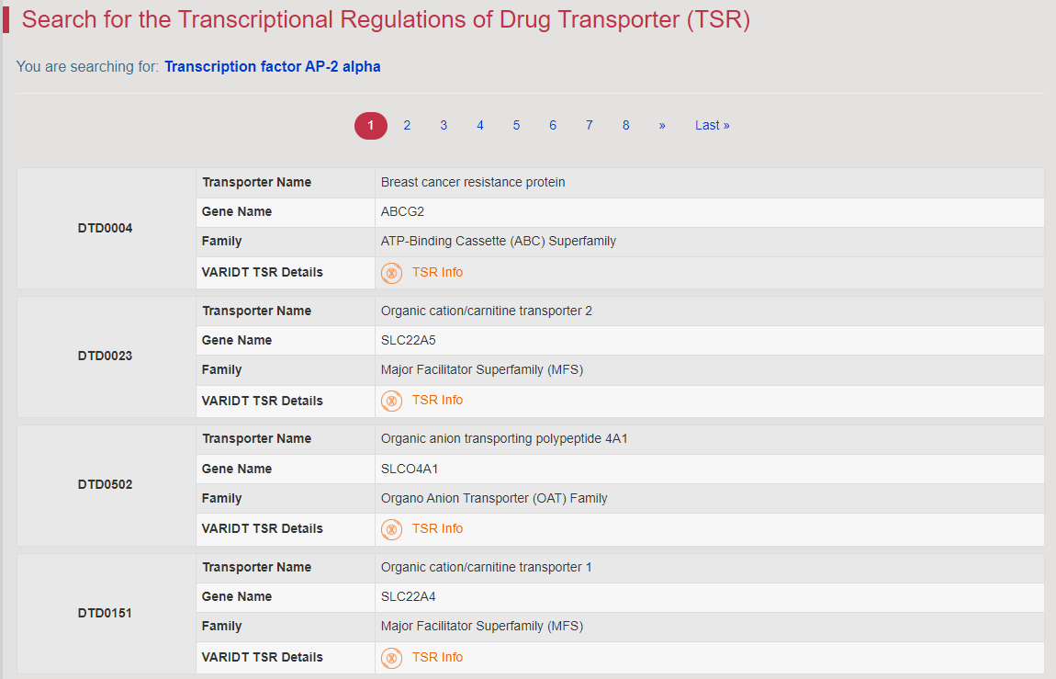The height and width of the screenshot is (679, 1056).
Task: Go to results page 4
Action: [x=479, y=125]
